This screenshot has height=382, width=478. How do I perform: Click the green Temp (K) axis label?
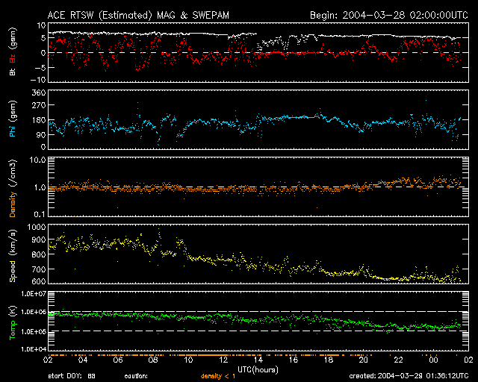click(x=13, y=320)
